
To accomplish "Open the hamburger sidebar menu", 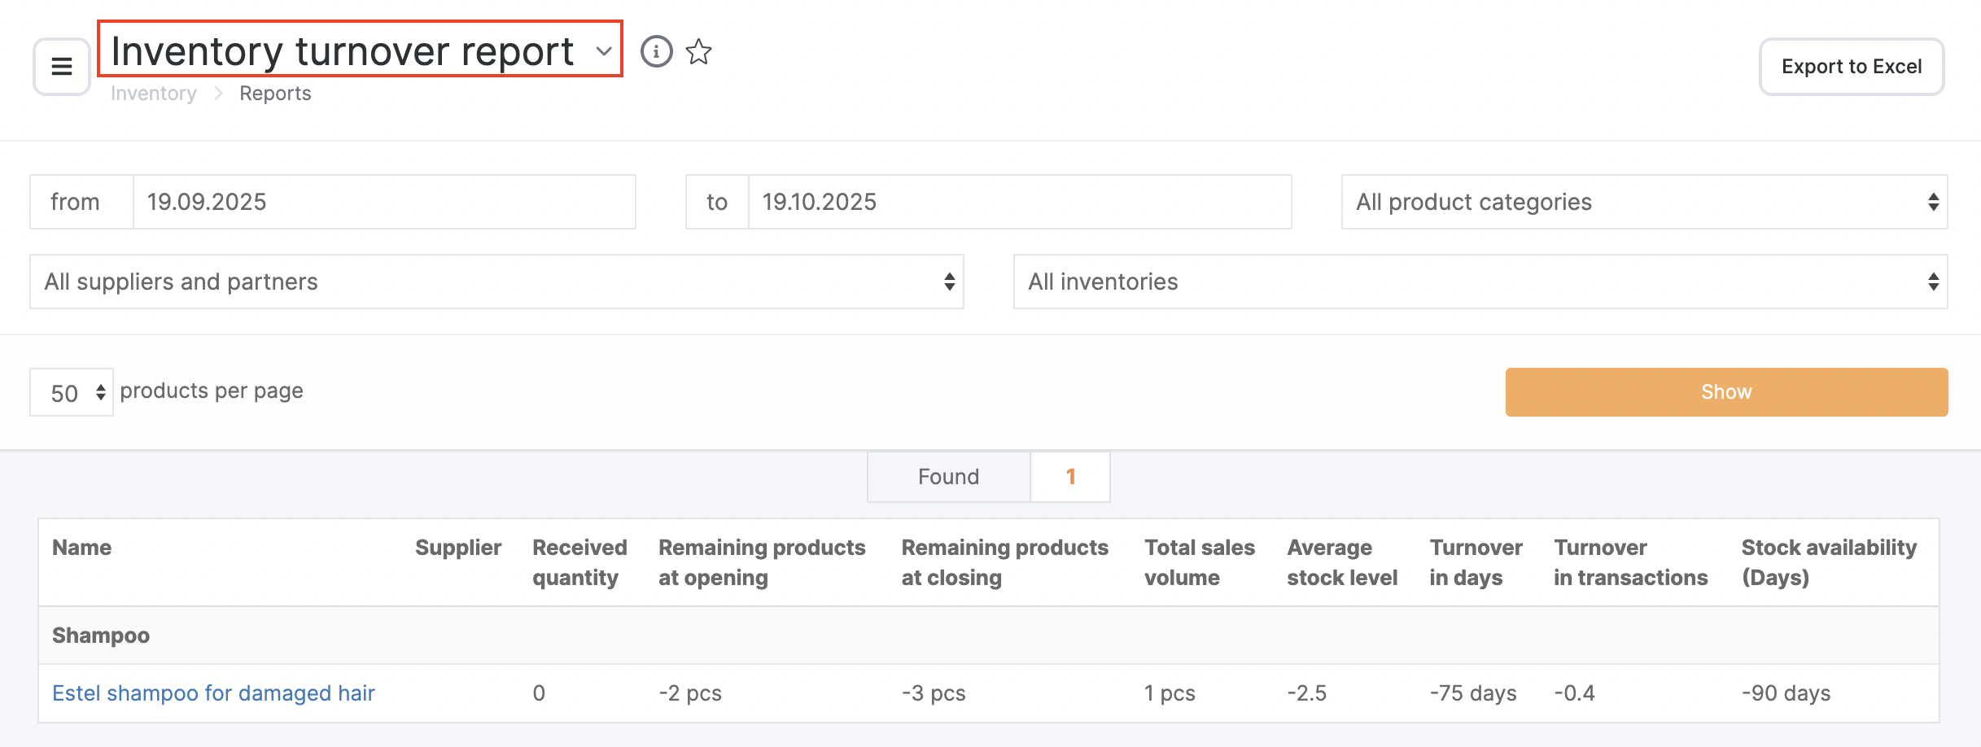I will (x=62, y=66).
